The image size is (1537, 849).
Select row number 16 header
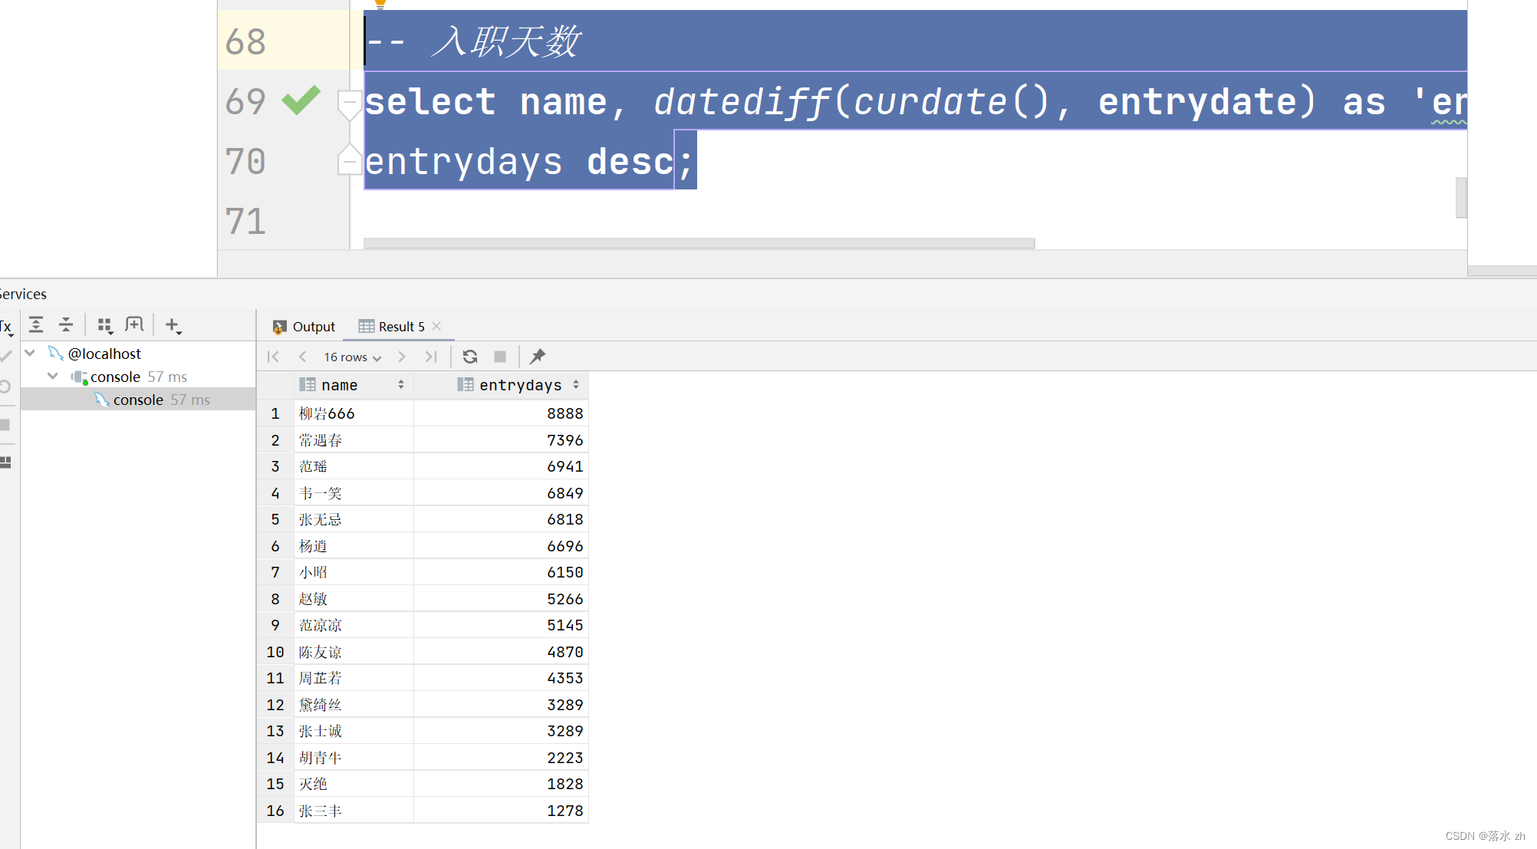[275, 811]
